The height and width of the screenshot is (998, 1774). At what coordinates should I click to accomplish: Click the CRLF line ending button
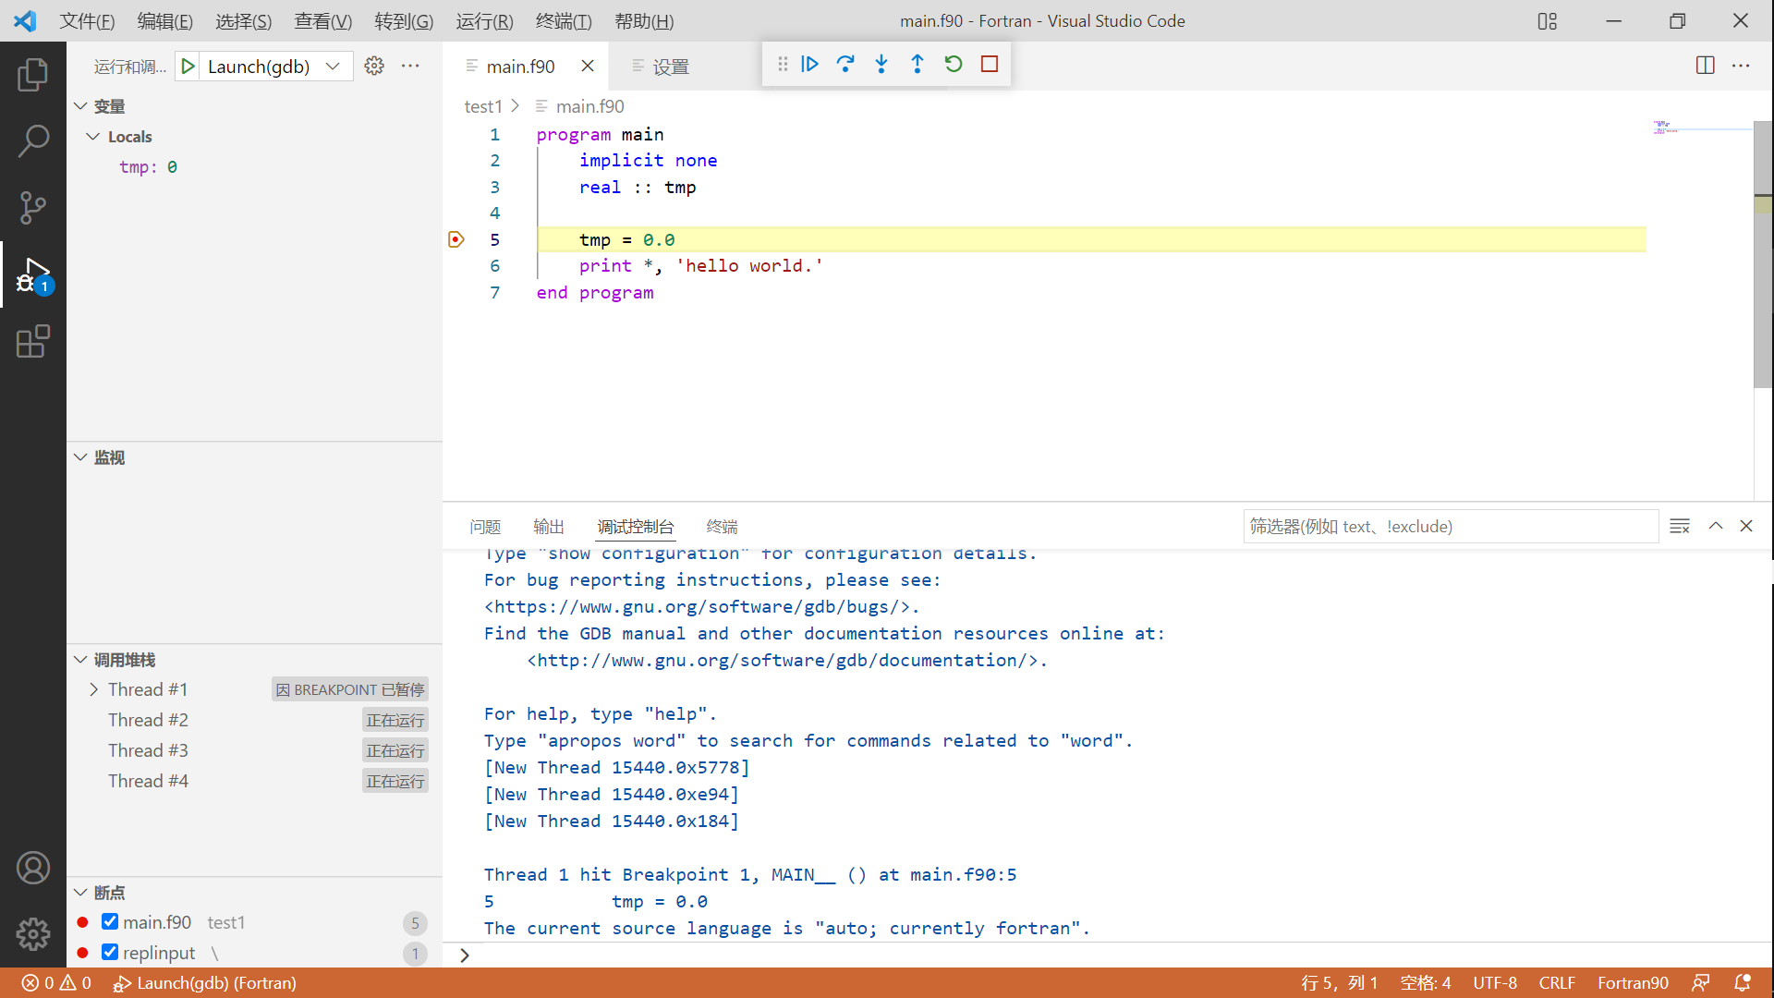[1557, 982]
